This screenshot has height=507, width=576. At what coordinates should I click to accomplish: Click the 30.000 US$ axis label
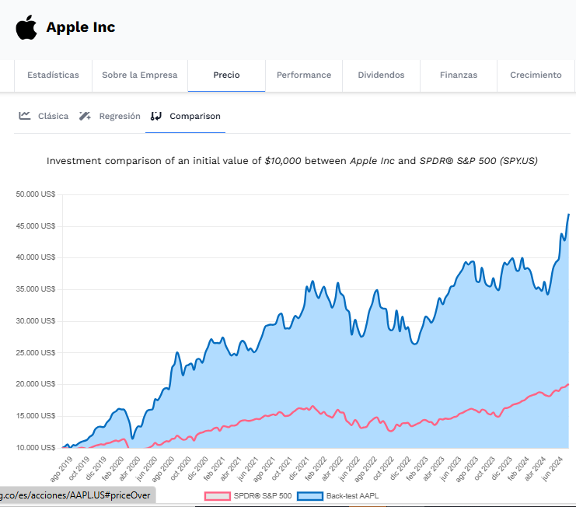coord(36,320)
